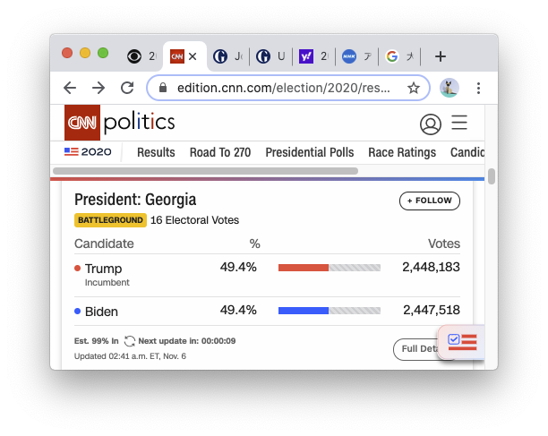The width and height of the screenshot is (548, 436).
Task: Open a new browser tab
Action: pos(440,56)
